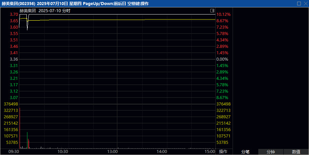Maximize the 赫美集团 chart window
The width and height of the screenshot is (309, 155).
coord(299,3)
